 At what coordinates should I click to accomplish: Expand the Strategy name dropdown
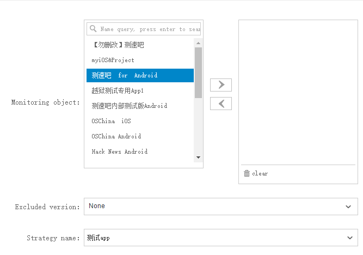pos(220,238)
